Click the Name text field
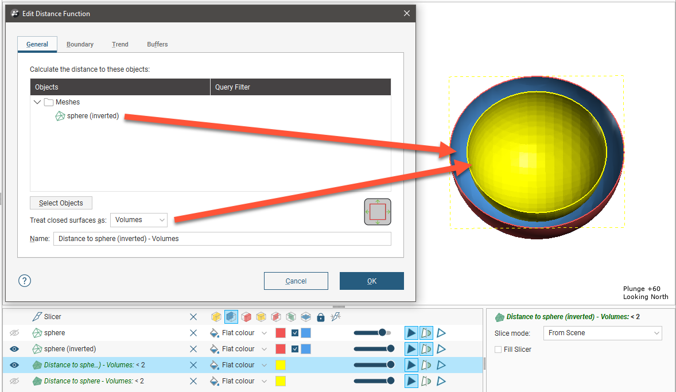This screenshot has height=392, width=676. tap(222, 239)
